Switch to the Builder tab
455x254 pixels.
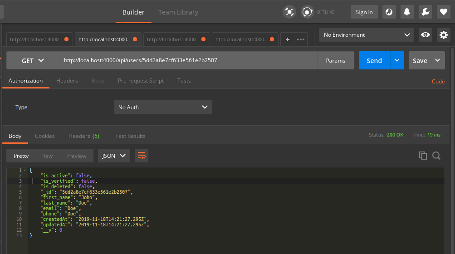(133, 12)
